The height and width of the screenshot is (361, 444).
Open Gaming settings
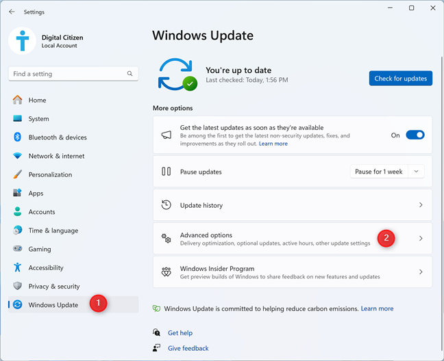(73, 249)
